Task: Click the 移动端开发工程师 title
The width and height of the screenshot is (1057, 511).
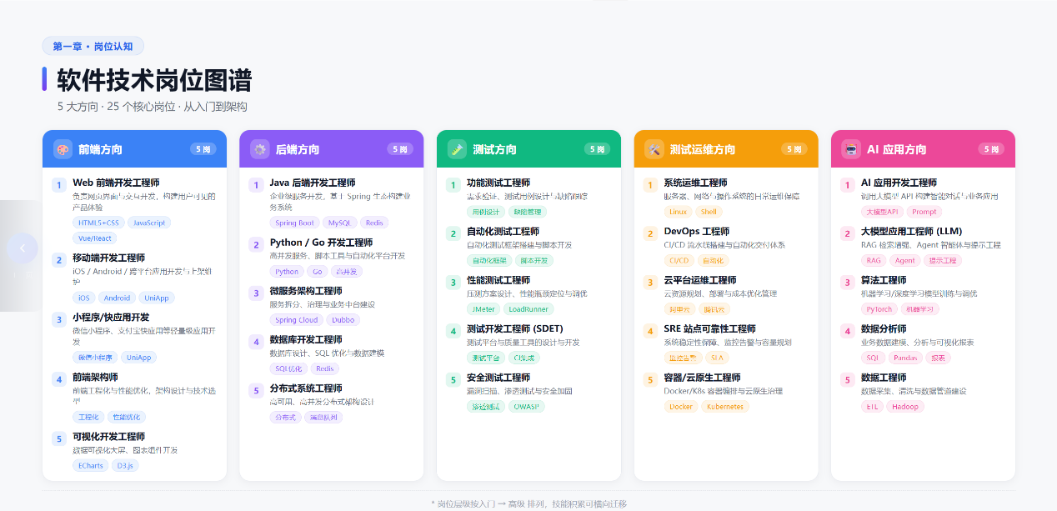Action: 109,258
